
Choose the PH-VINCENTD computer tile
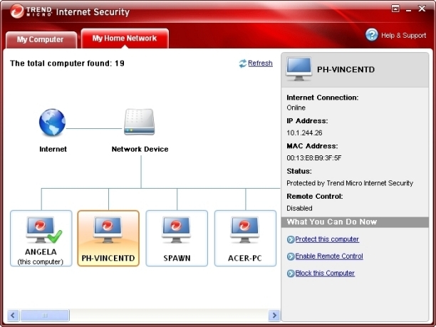click(x=108, y=238)
